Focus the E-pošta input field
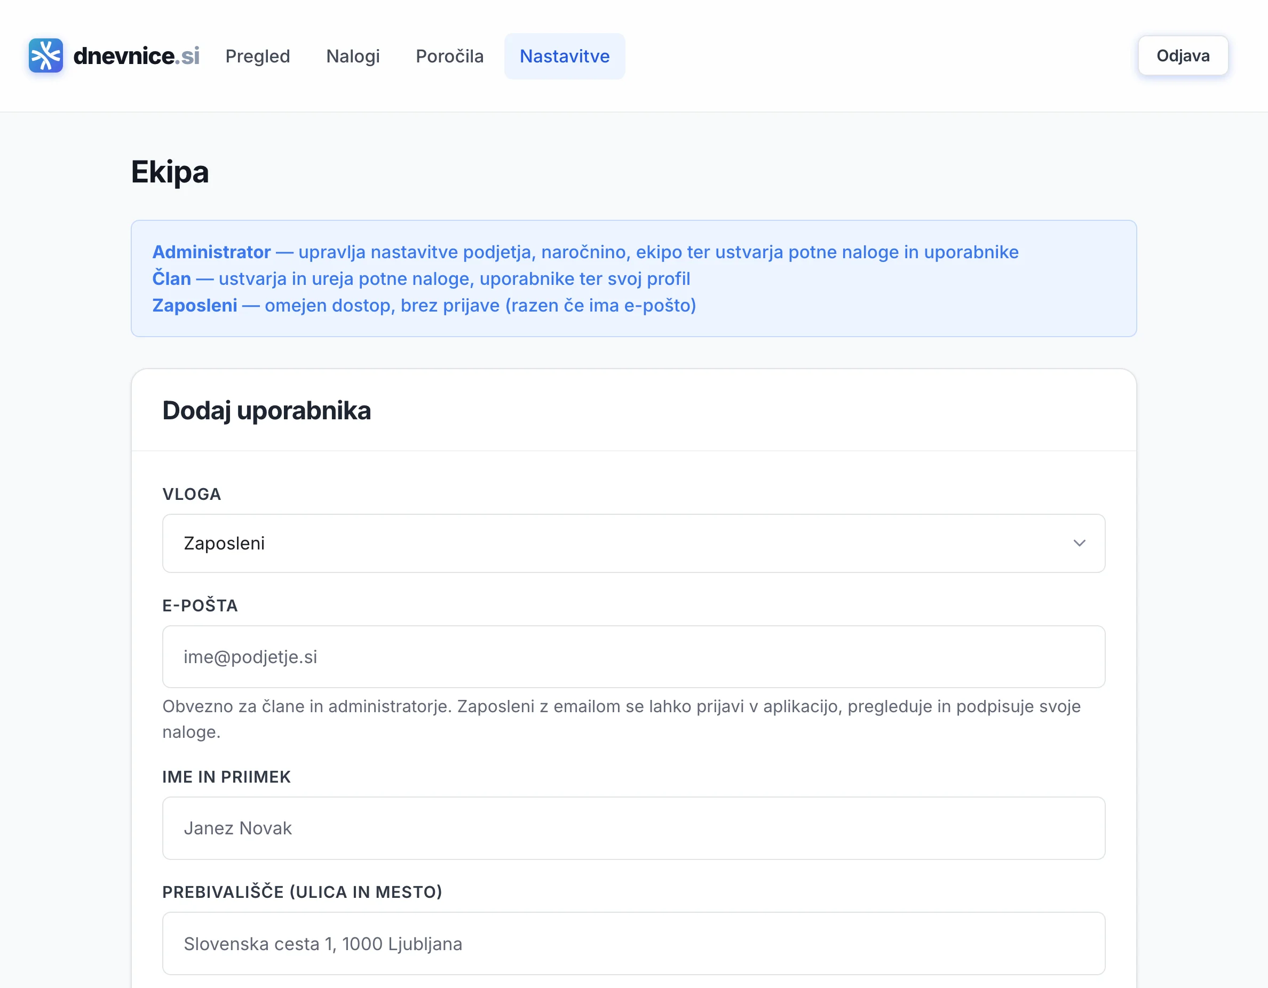Screen dimensions: 1268x988 point(633,657)
